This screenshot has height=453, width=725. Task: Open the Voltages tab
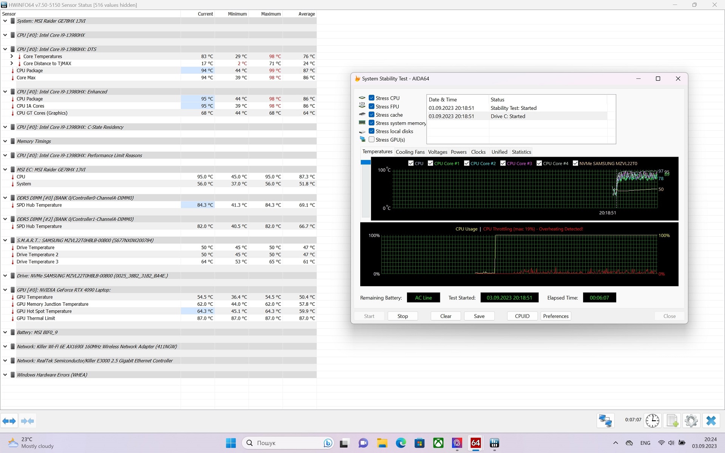[438, 152]
